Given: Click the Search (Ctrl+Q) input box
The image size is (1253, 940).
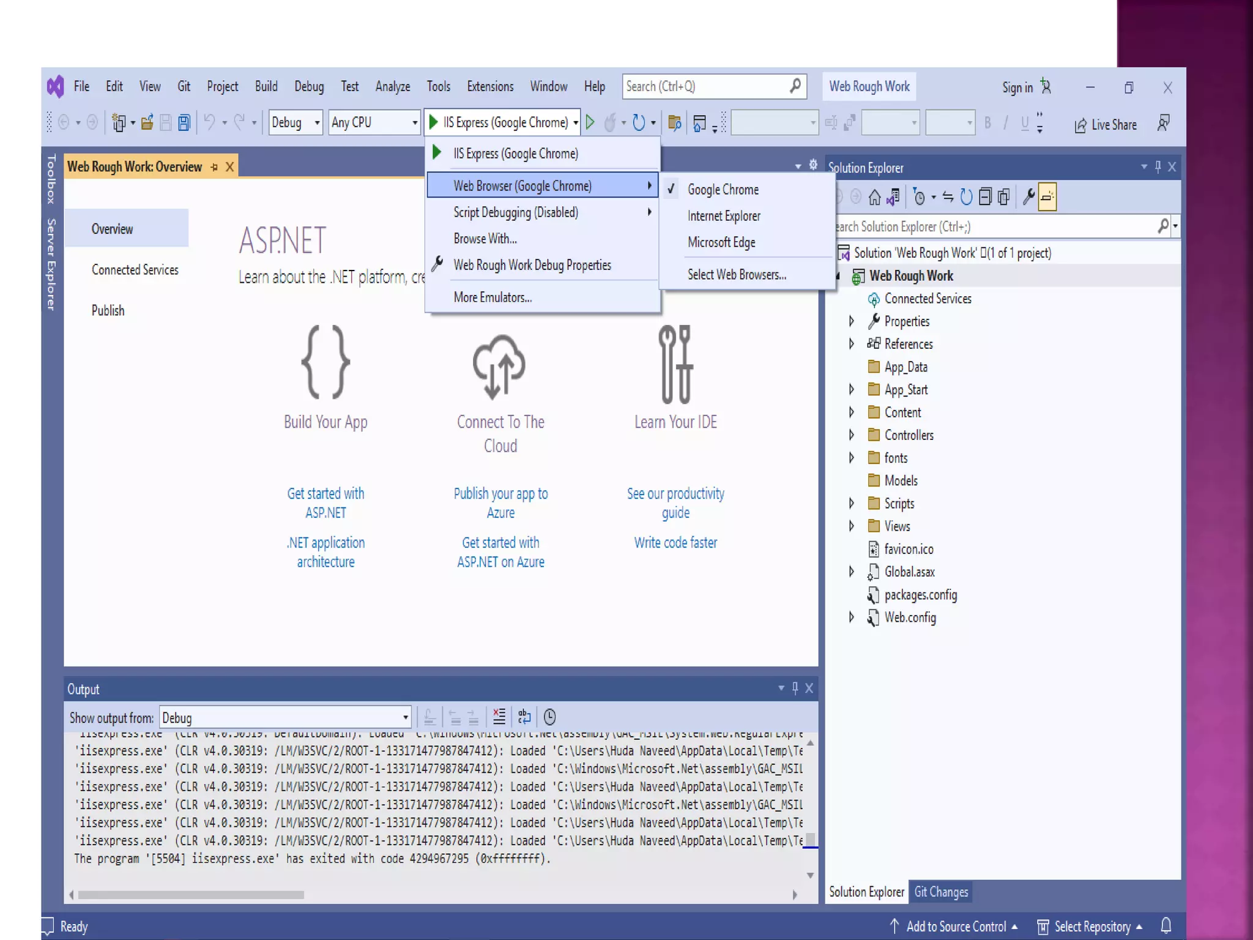Looking at the screenshot, I should point(714,86).
